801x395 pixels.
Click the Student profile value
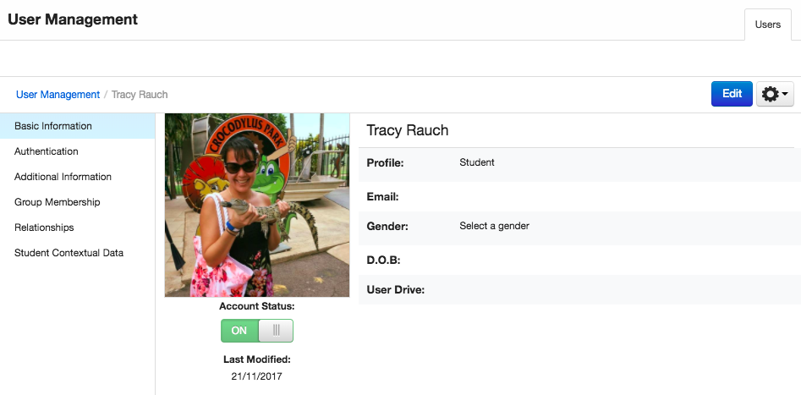coord(476,162)
